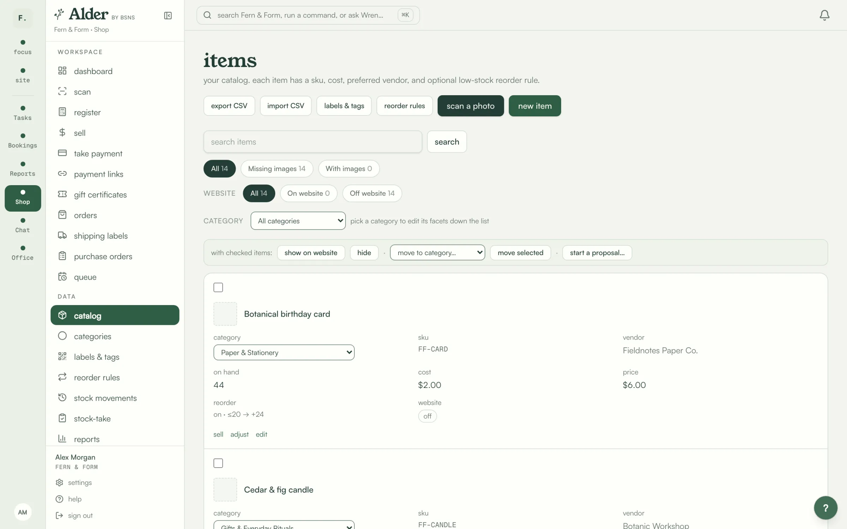Click the AM user avatar
Image resolution: width=847 pixels, height=529 pixels.
(23, 512)
